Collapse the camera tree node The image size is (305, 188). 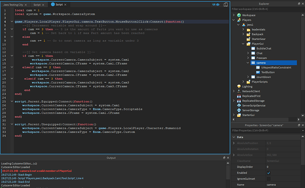click(248, 63)
